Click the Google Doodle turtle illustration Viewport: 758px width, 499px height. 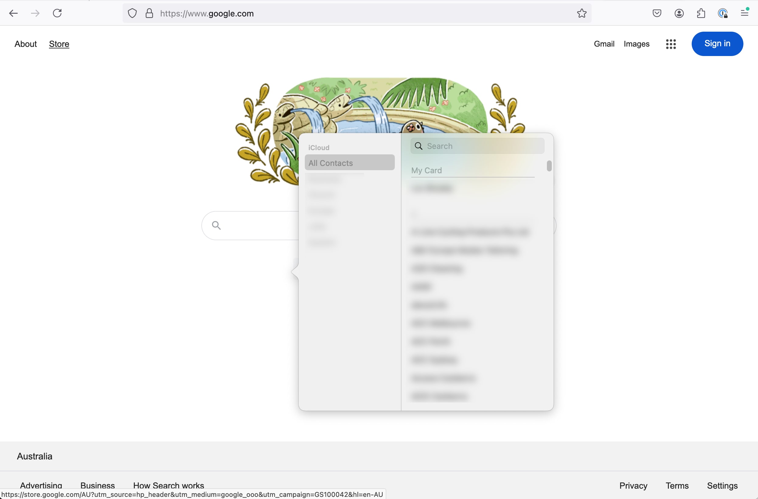click(x=380, y=105)
